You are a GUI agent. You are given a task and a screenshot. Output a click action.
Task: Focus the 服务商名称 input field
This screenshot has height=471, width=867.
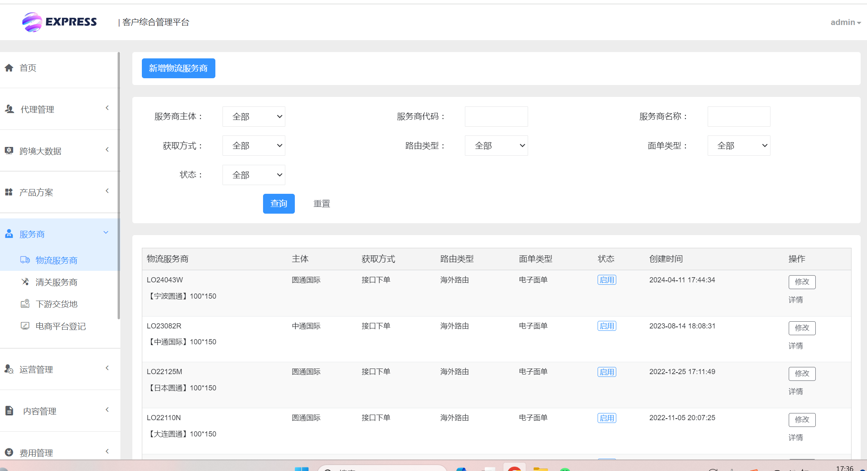[739, 116]
